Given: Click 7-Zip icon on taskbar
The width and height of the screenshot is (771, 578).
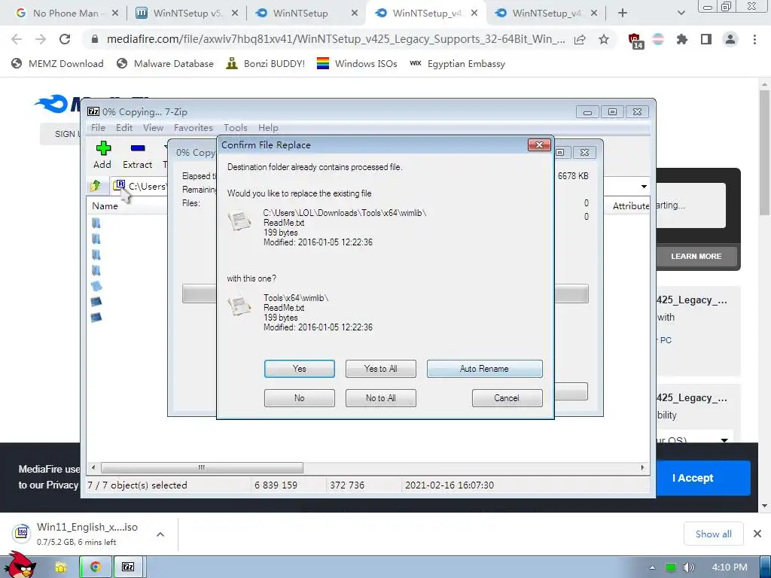Looking at the screenshot, I should pos(128,567).
